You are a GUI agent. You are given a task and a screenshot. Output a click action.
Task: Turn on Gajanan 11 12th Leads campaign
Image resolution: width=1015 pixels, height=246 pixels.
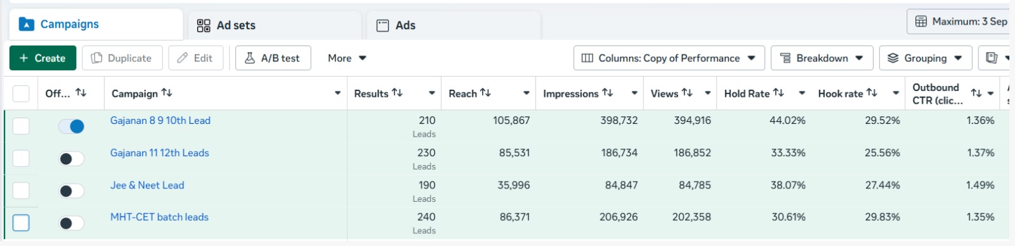click(71, 159)
